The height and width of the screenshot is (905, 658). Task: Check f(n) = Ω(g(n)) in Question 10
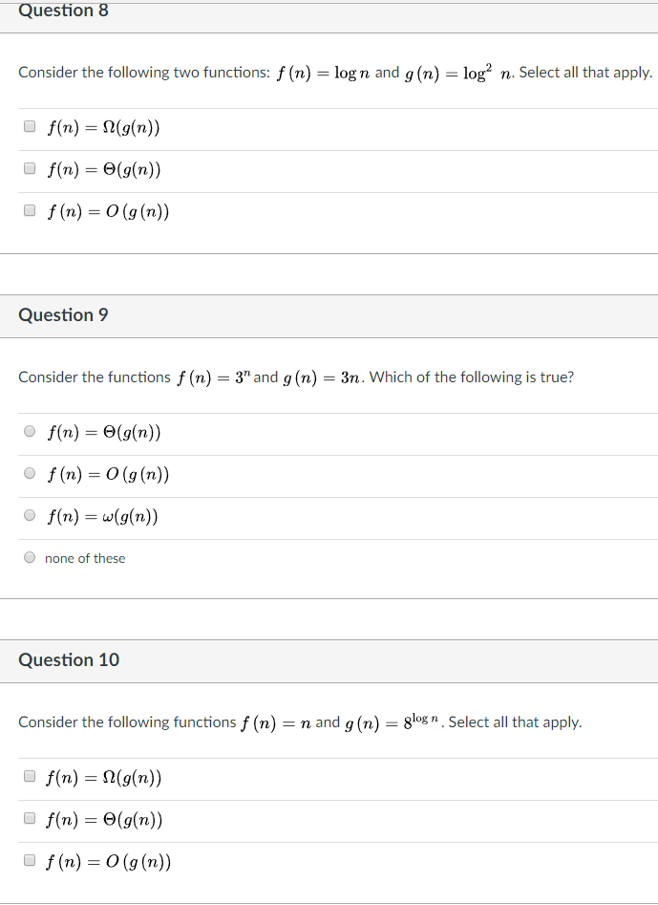point(29,776)
